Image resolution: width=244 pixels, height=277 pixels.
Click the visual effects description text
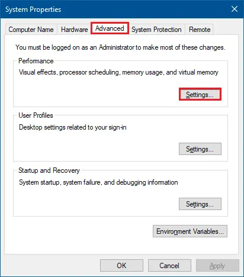[x=118, y=72]
